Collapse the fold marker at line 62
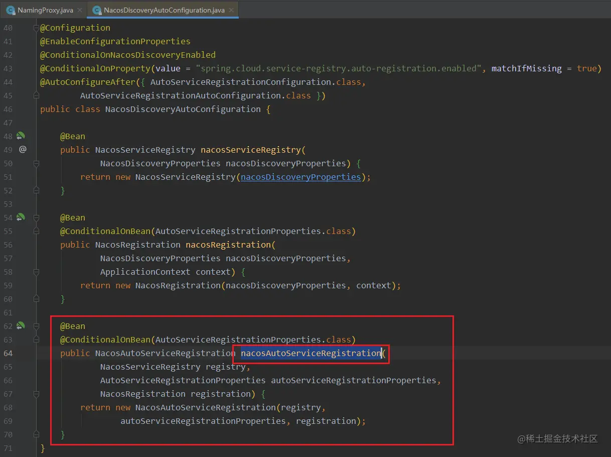Image resolution: width=611 pixels, height=457 pixels. (x=36, y=326)
